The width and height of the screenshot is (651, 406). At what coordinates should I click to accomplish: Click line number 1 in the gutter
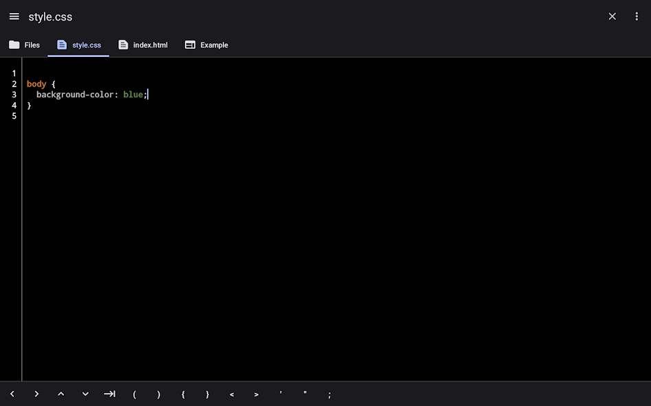(14, 73)
